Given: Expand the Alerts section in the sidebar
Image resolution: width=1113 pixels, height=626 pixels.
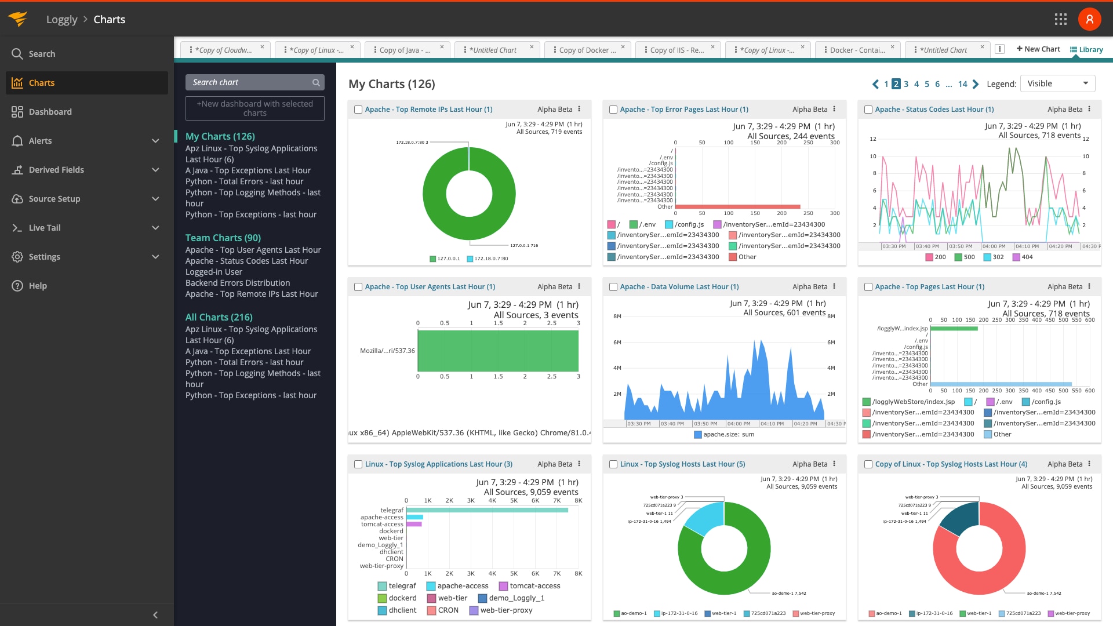Looking at the screenshot, I should 155,140.
